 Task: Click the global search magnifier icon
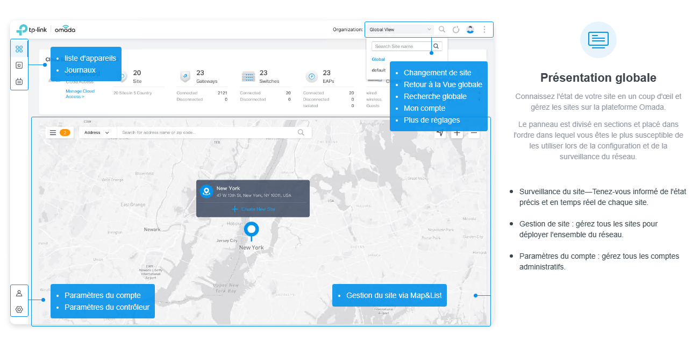point(442,29)
